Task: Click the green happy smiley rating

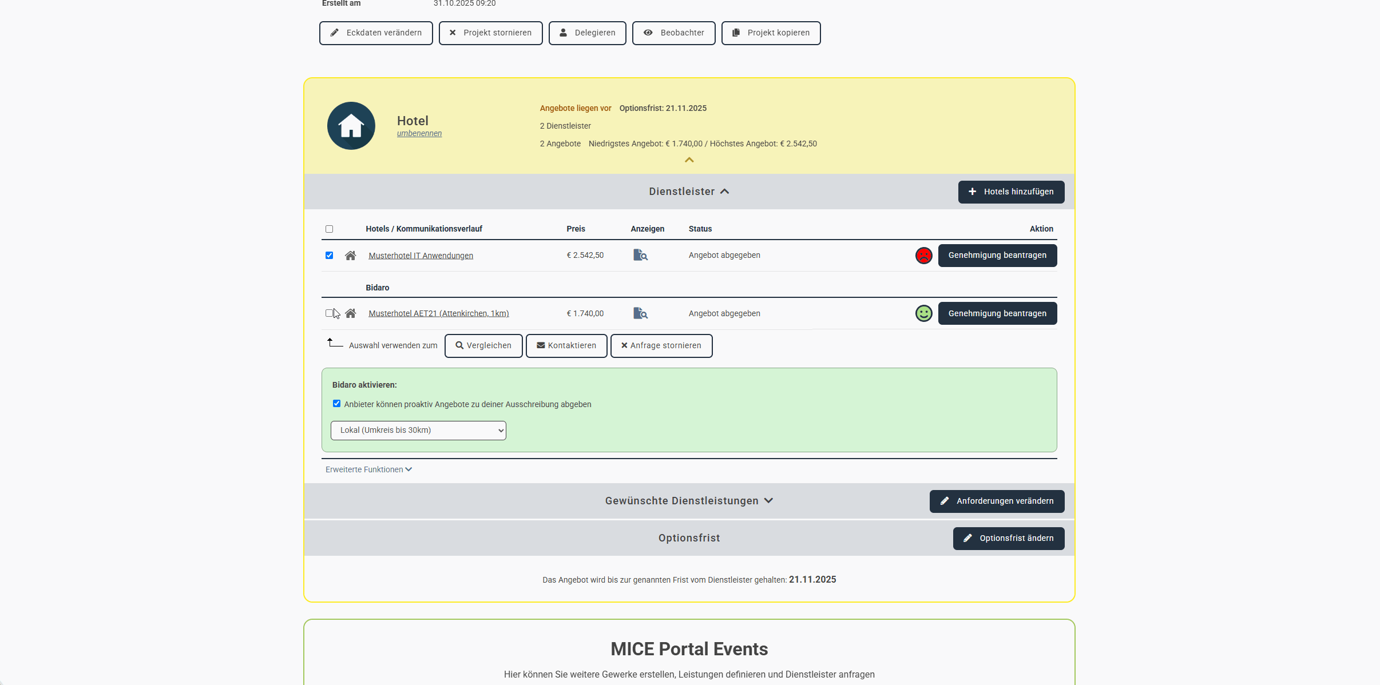Action: pos(923,313)
